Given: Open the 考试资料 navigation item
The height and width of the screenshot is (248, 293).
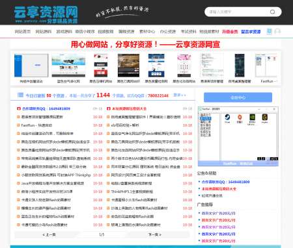Looking at the screenshot, I should click(188, 32).
